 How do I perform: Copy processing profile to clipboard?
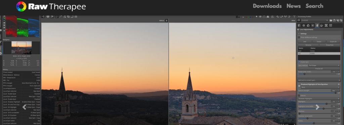(x=338, y=20)
